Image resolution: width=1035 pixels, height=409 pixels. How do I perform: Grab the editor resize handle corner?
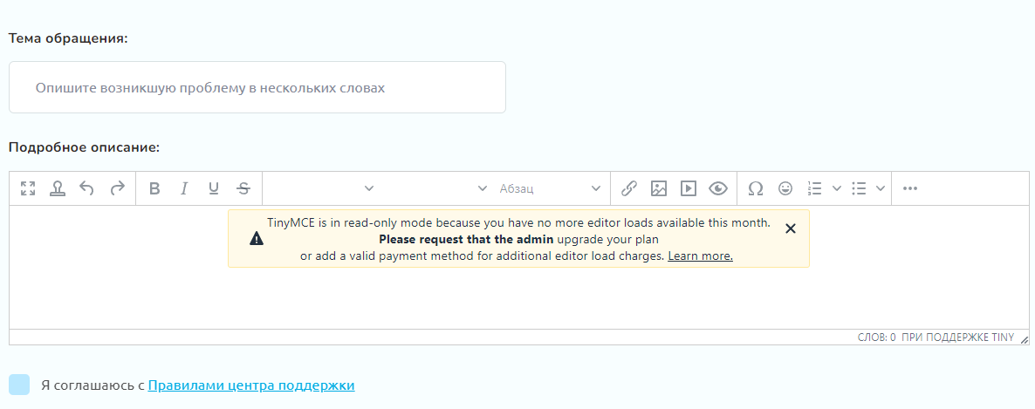point(1024,339)
